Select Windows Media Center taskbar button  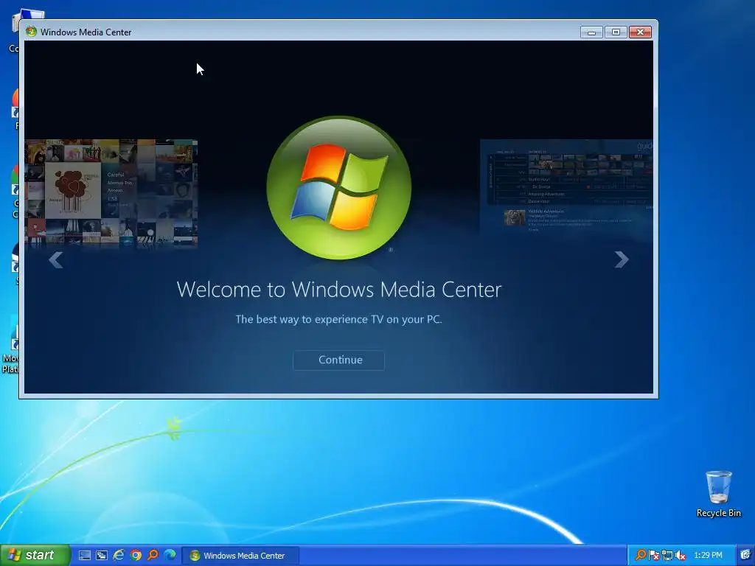coord(241,556)
